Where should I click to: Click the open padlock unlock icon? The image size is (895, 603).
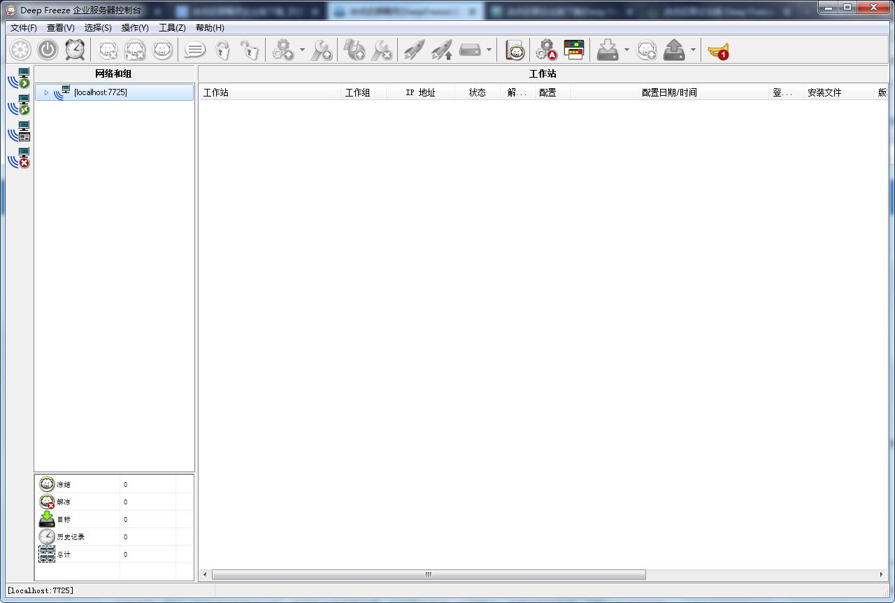[x=250, y=50]
